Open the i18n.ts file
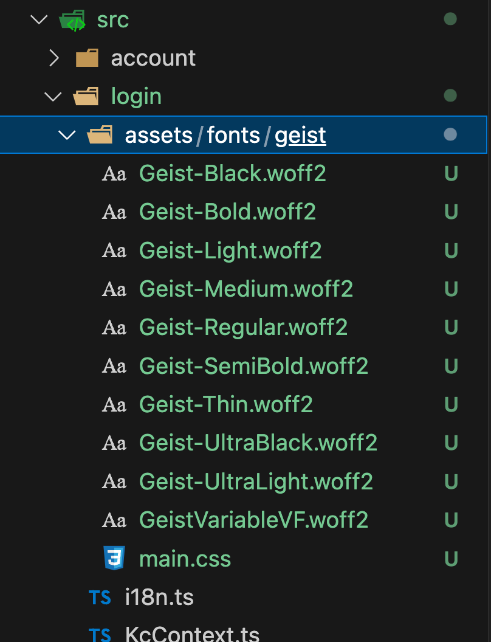The height and width of the screenshot is (642, 491). (159, 598)
